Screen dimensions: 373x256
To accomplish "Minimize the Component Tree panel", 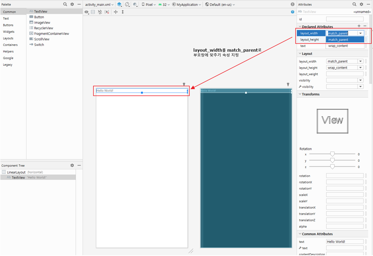I will click(x=79, y=165).
